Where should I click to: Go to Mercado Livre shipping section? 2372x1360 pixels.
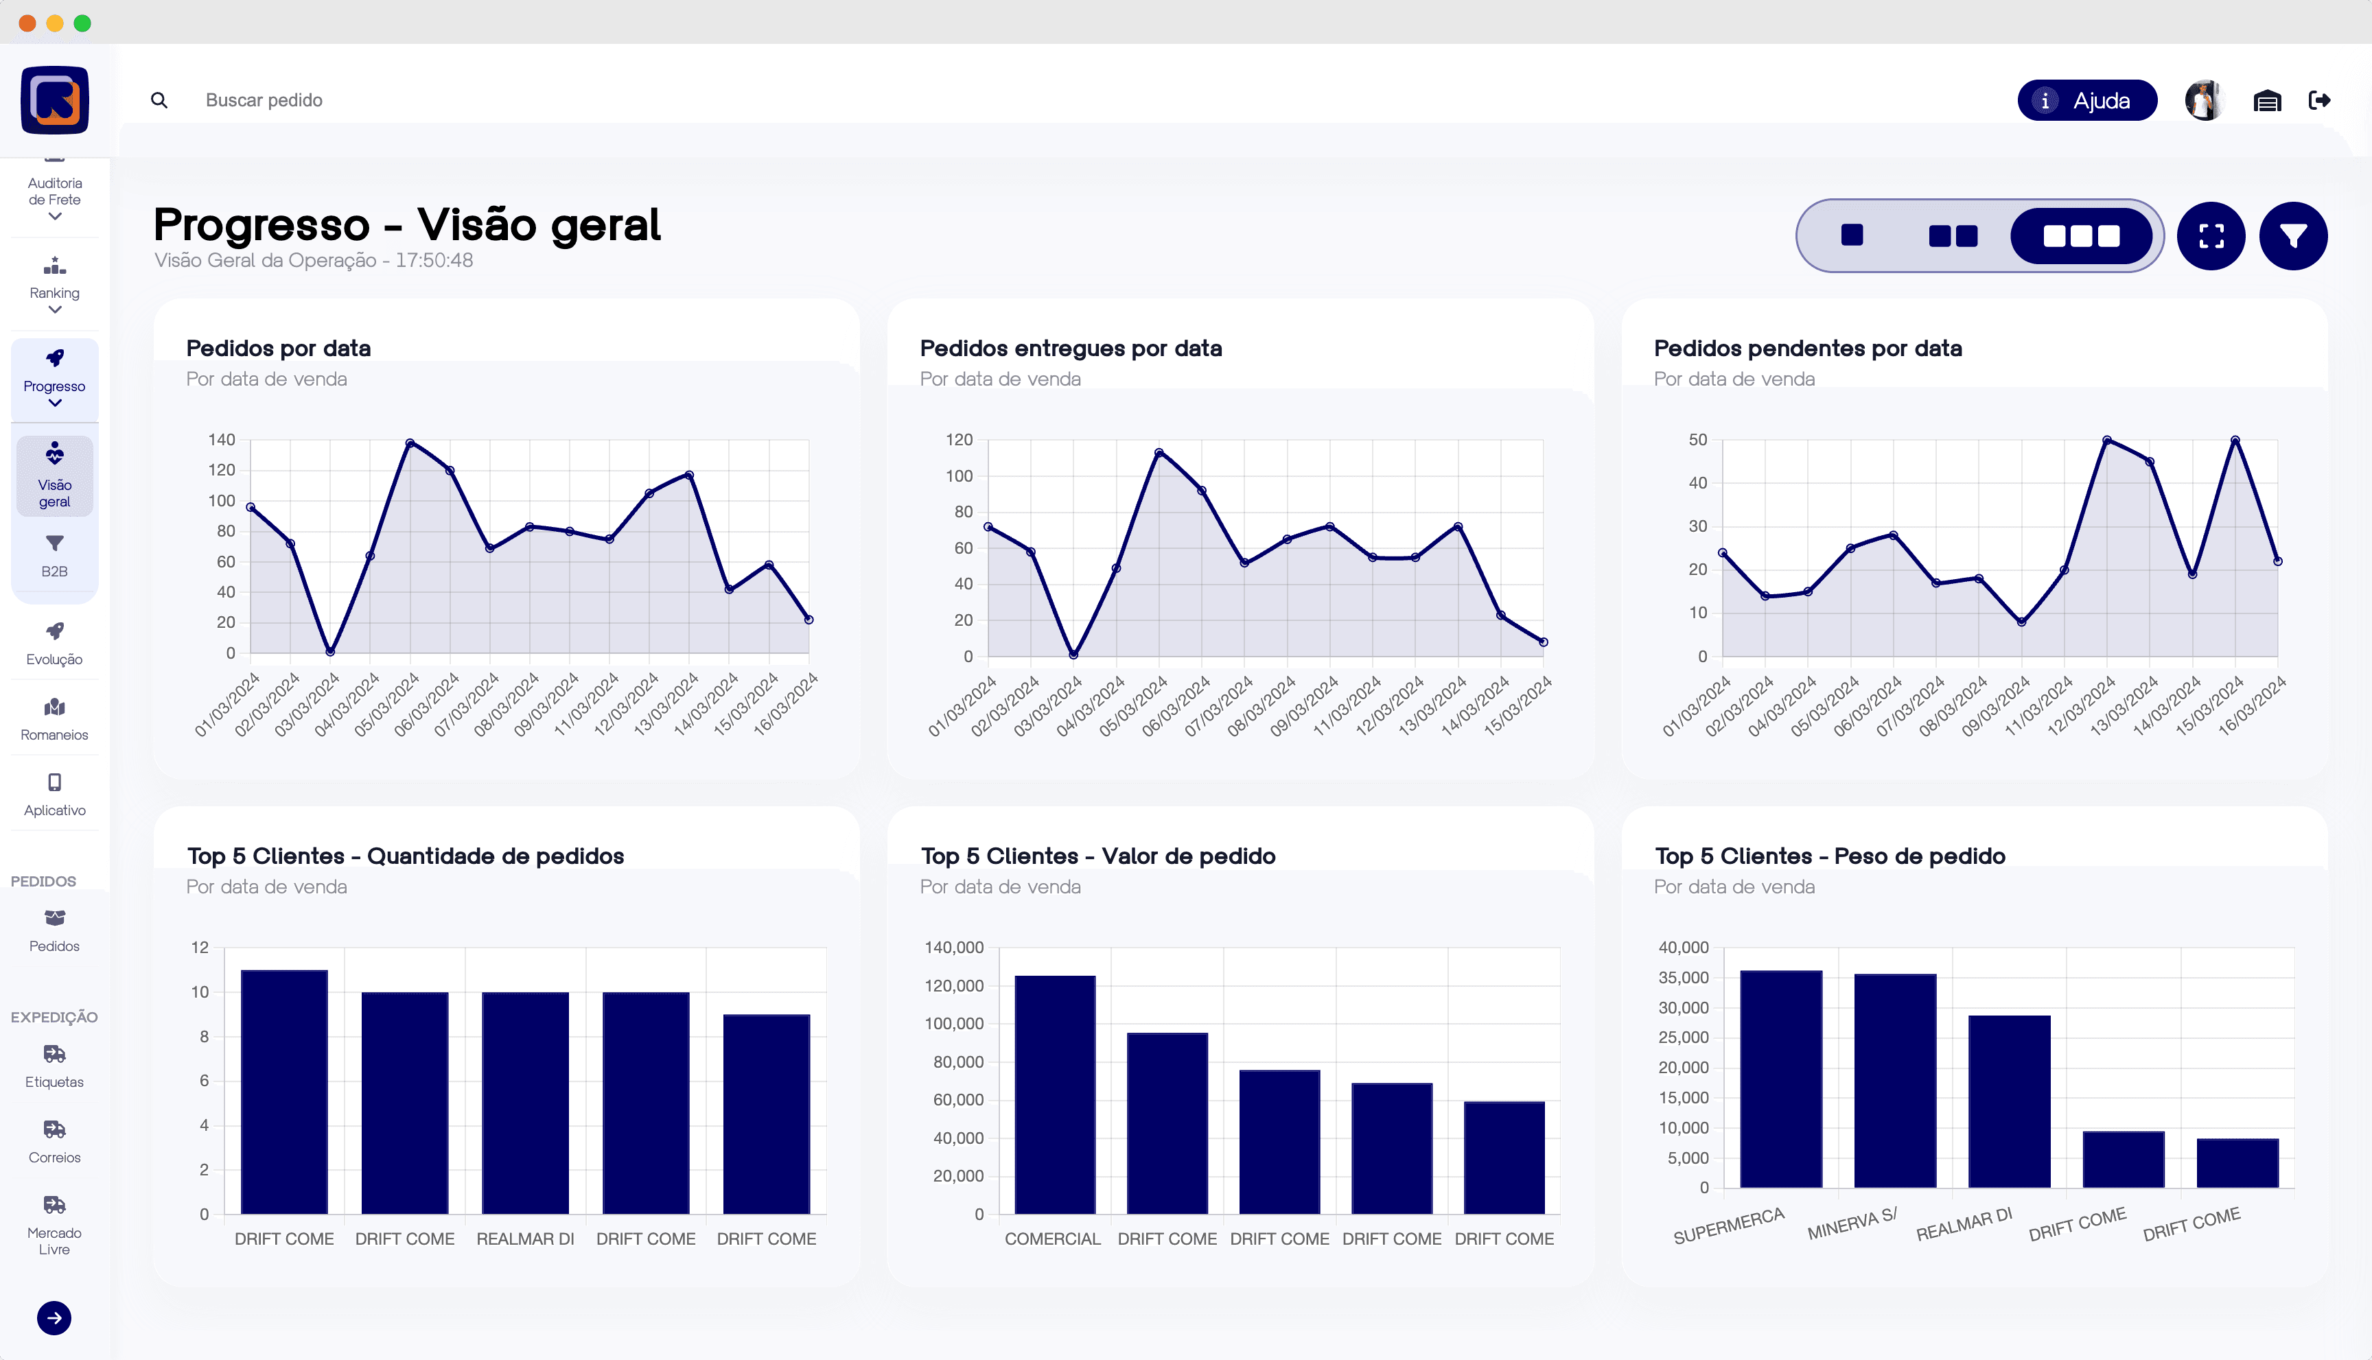(x=54, y=1225)
